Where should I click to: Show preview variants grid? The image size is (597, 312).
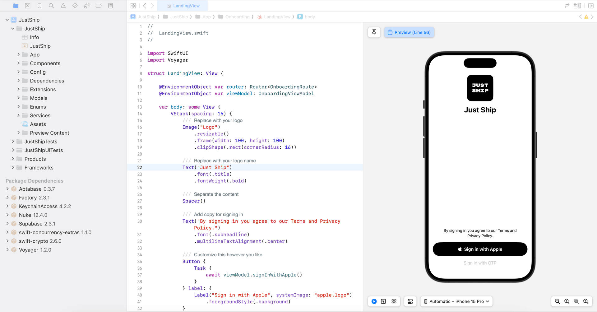point(394,301)
